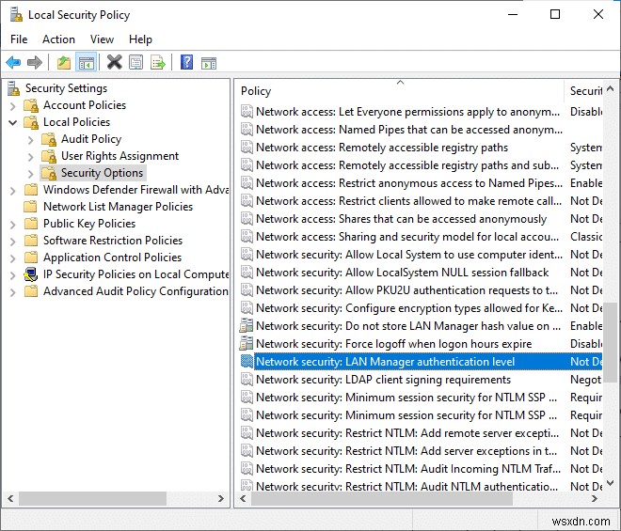
Task: Sort by the Policy column header
Action: pyautogui.click(x=400, y=91)
